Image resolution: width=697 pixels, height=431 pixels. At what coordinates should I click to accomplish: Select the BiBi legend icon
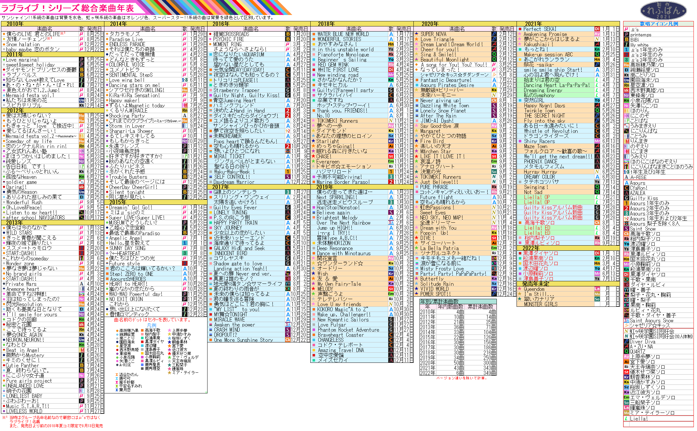pos(626,40)
